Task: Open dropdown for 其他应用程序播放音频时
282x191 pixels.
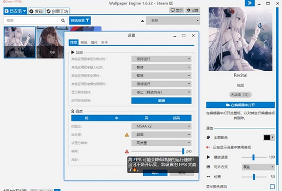Action: (162, 84)
